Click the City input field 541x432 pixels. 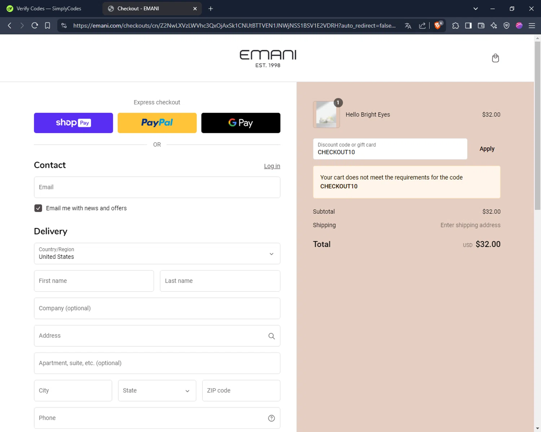(73, 391)
